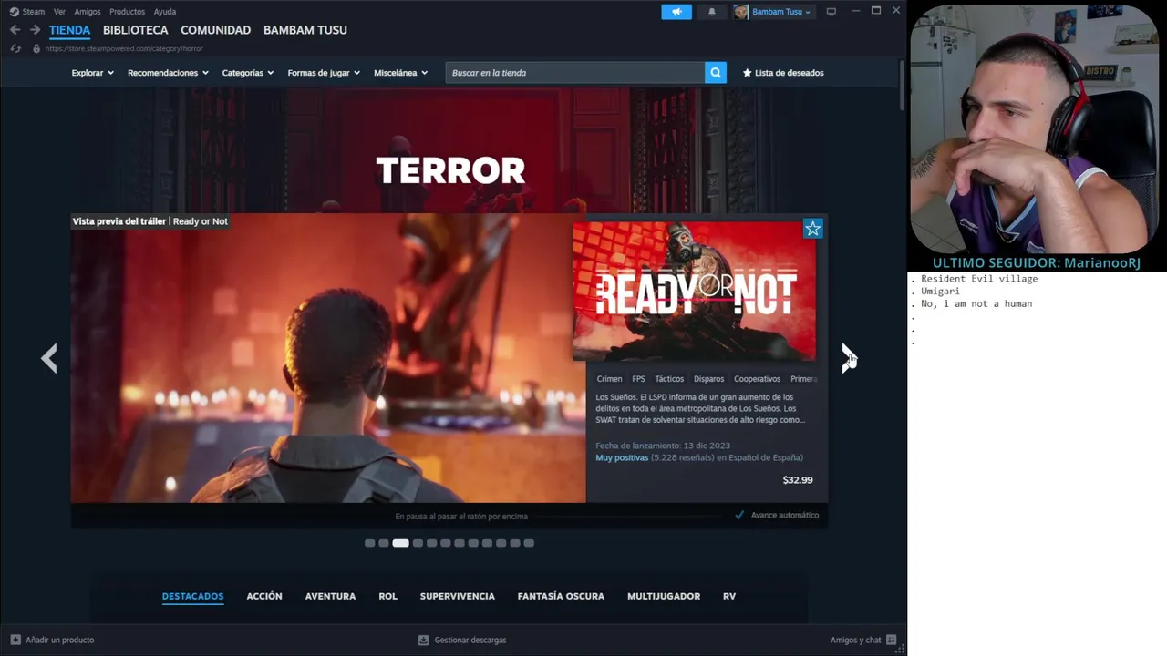1167x656 pixels.
Task: Click the store search magnifier button
Action: [x=716, y=73]
